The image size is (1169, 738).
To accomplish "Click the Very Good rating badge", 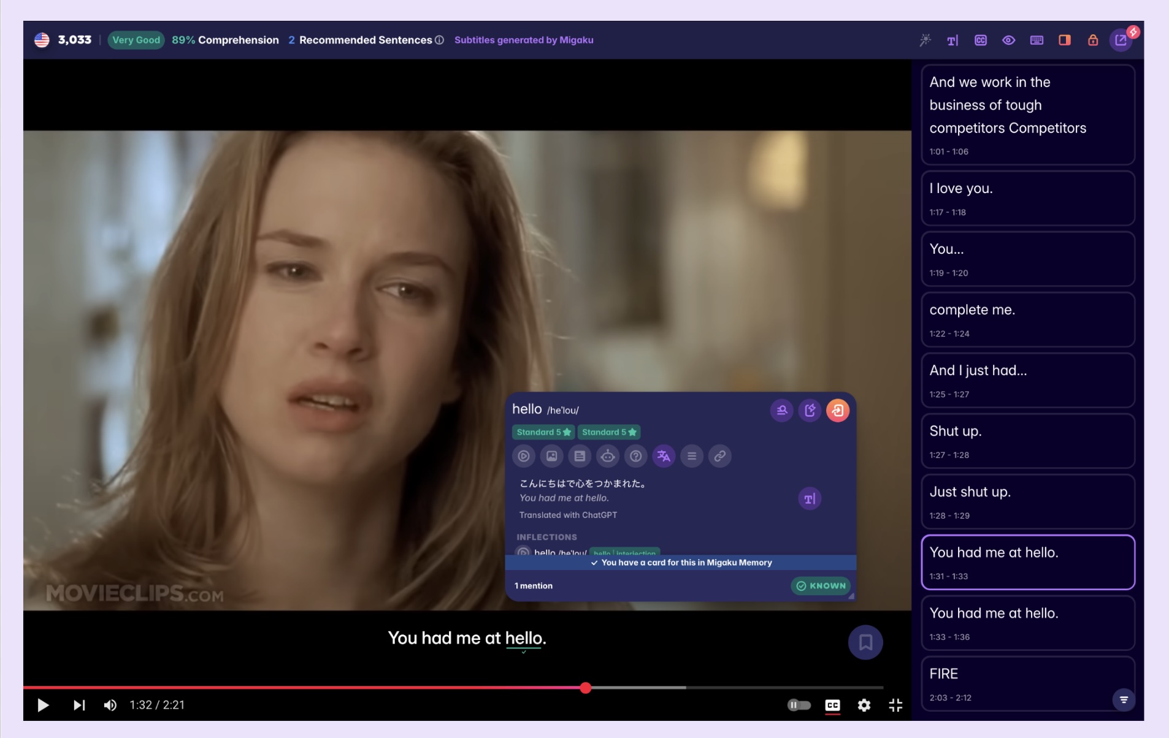I will pos(136,40).
